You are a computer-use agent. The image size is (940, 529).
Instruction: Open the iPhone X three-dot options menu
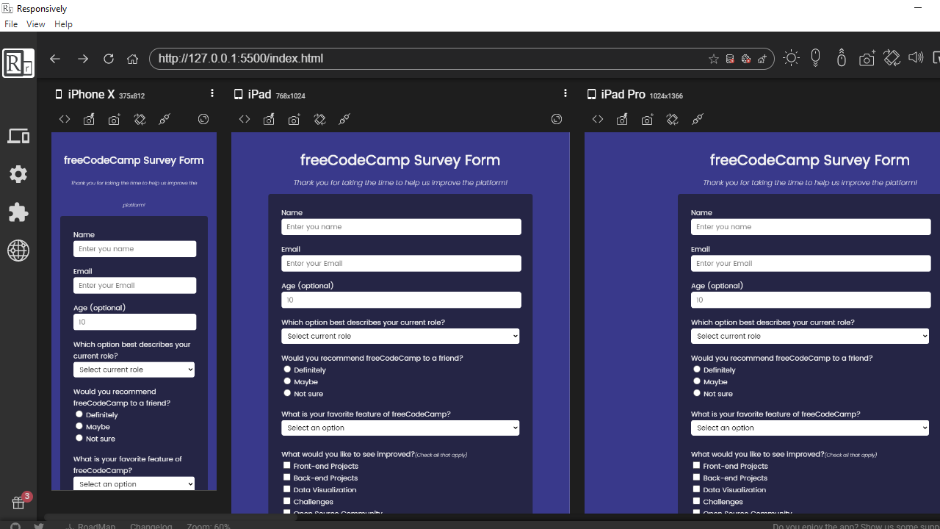[x=212, y=93]
